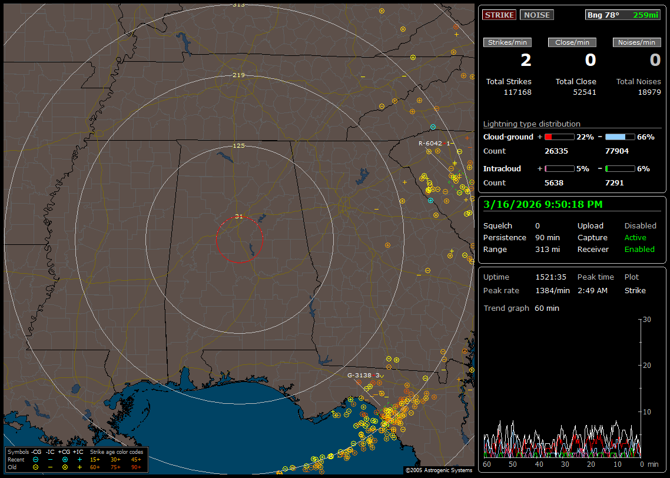Click the negative cloud-ground blue percentage bar
This screenshot has height=478, width=670.
(x=620, y=137)
